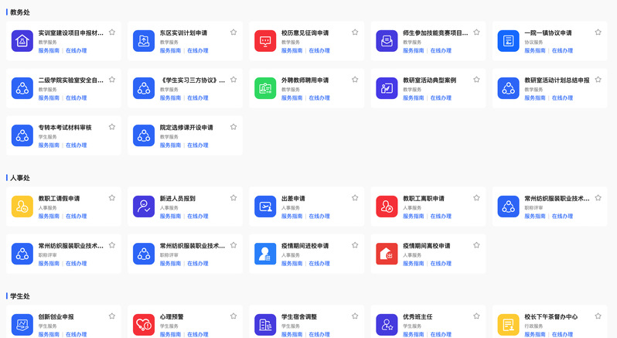Click the red 校历意见征询申请 icon
This screenshot has width=617, height=338.
(x=265, y=41)
